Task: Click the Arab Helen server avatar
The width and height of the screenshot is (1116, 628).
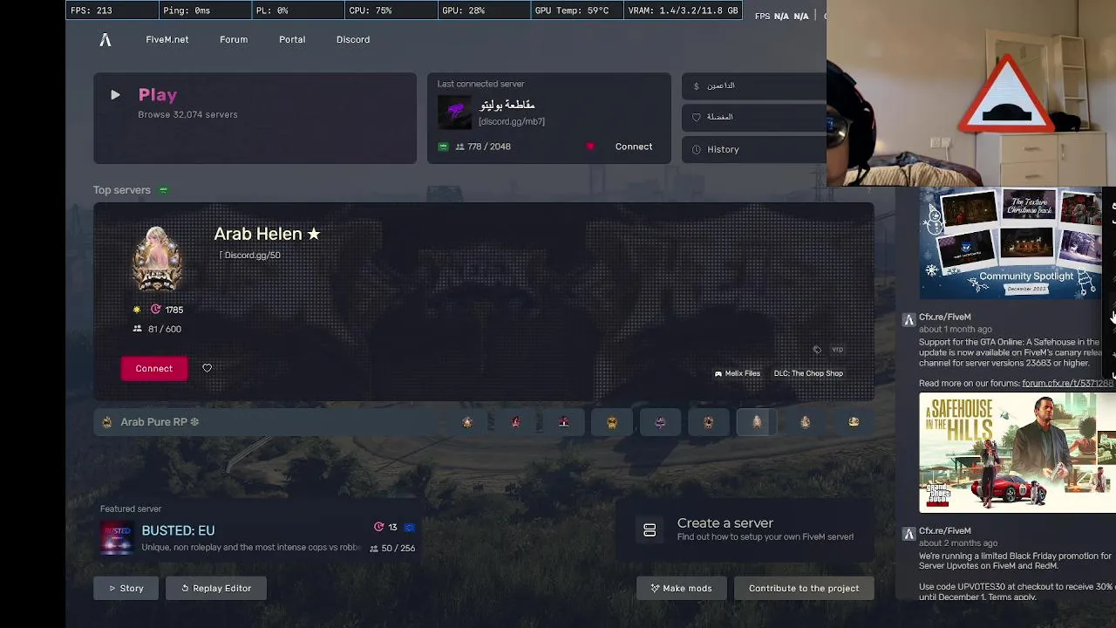Action: click(157, 258)
